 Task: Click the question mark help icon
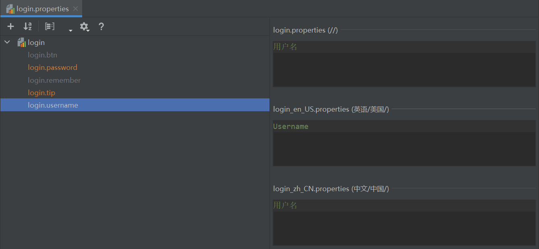click(x=101, y=27)
